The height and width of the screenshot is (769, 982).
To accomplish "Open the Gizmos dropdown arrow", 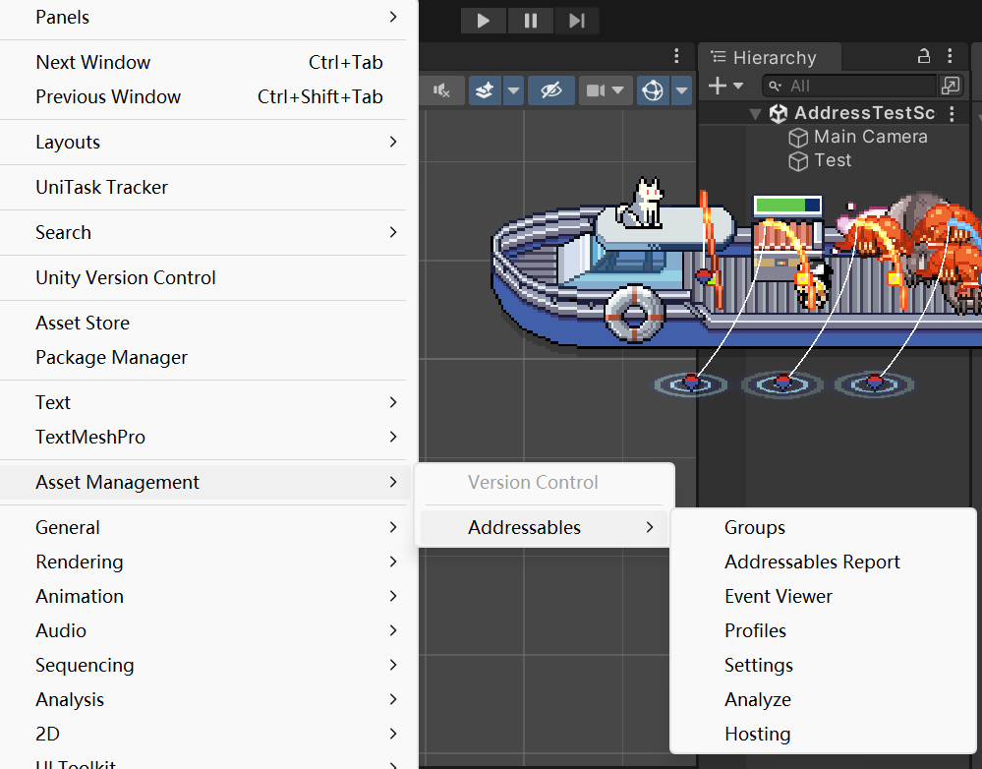I will pos(681,90).
